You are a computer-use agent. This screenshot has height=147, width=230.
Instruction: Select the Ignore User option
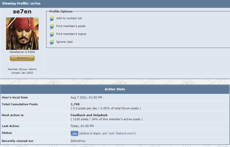click(64, 42)
